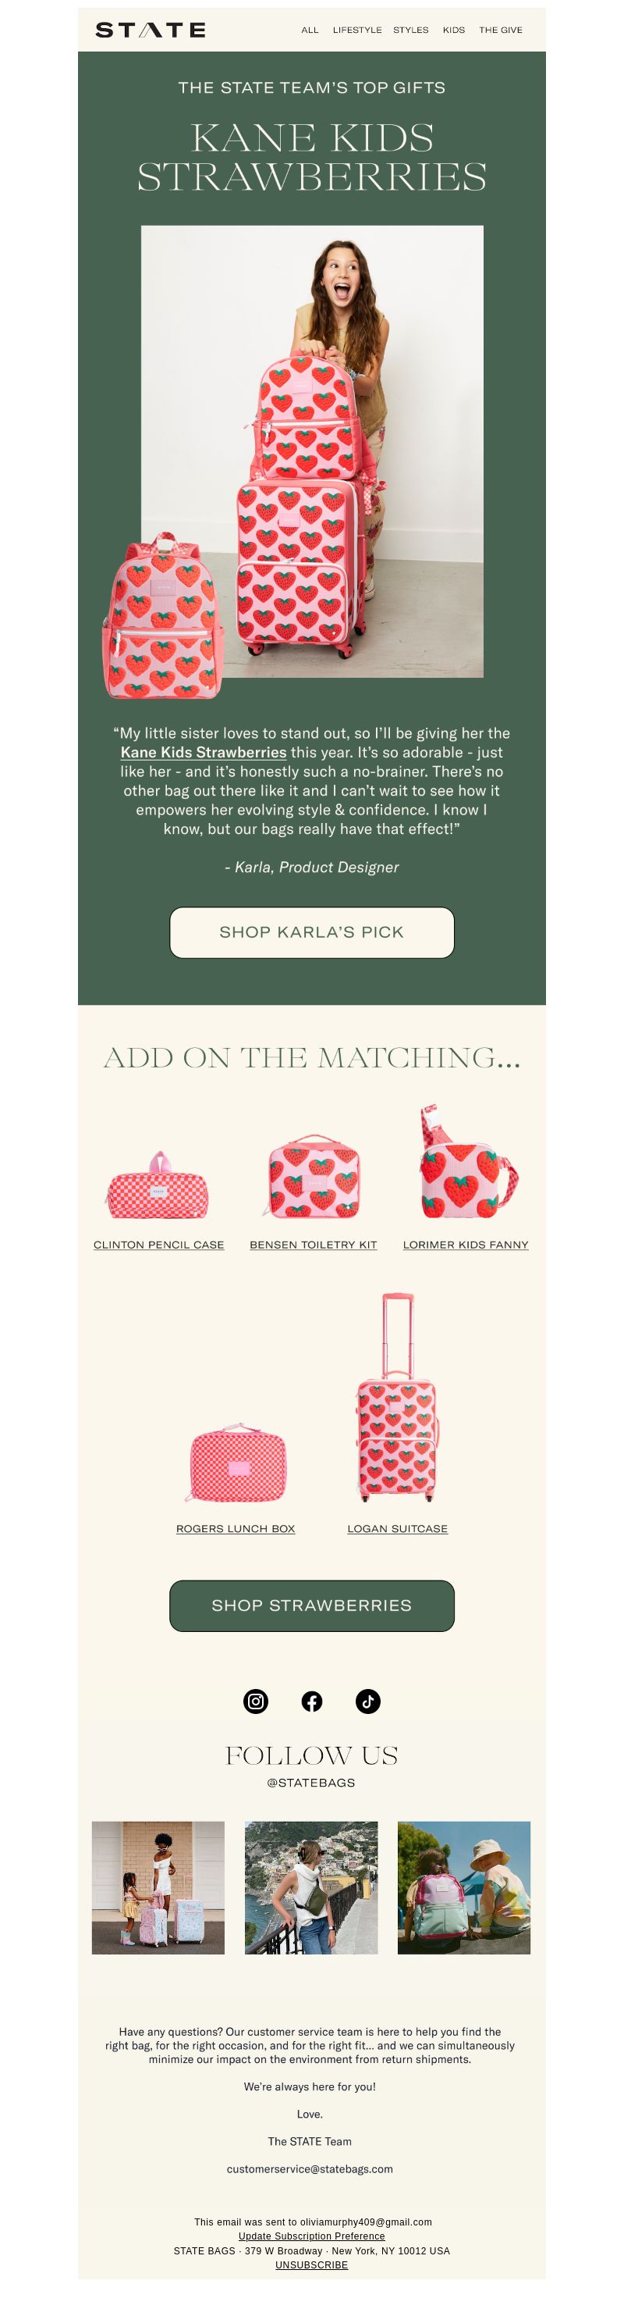Open the Lorimer Kids Fanny link
This screenshot has width=624, height=2309.
[x=466, y=1244]
